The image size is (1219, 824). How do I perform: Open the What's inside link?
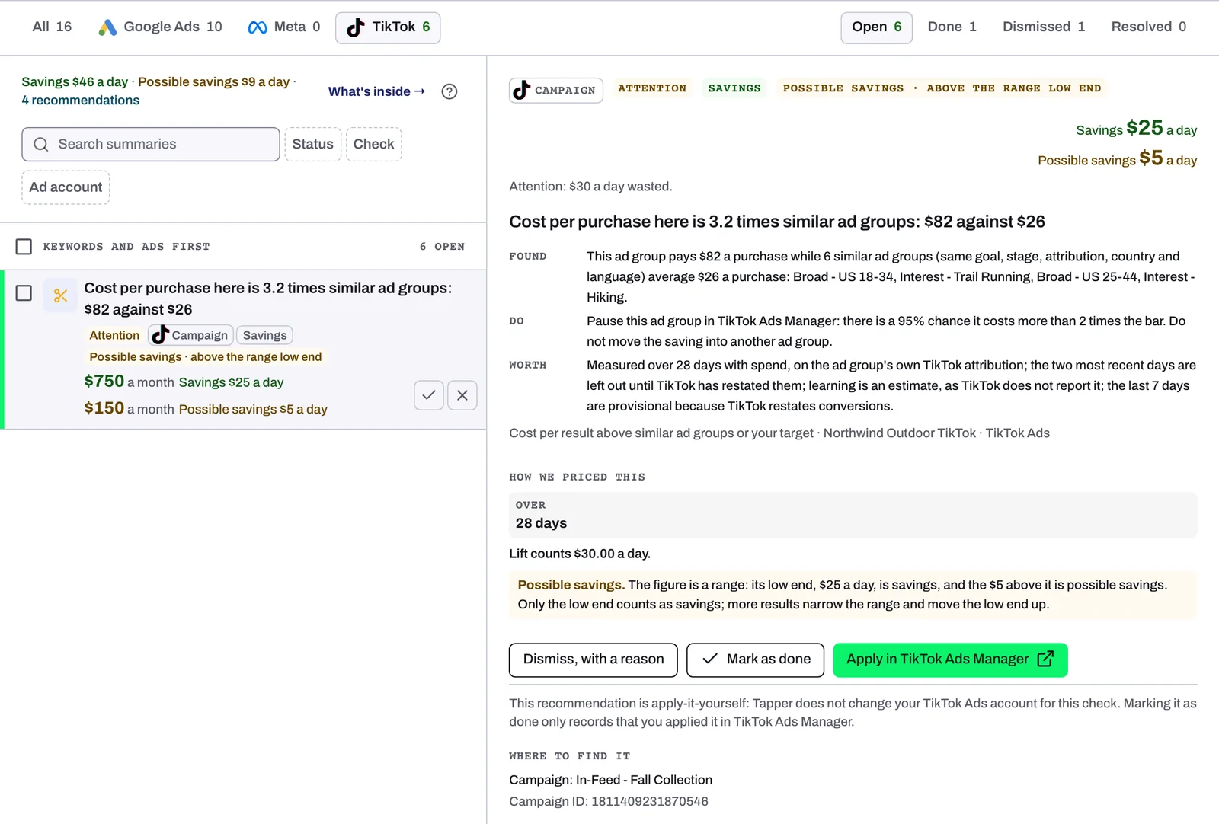coord(377,91)
